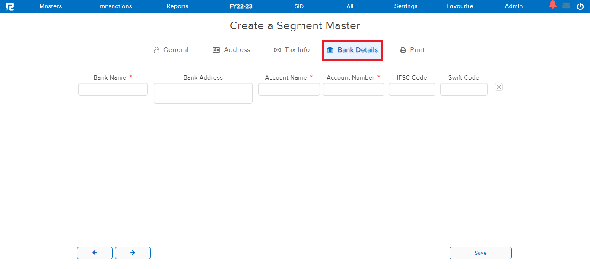
Task: Open the mail envelope icon
Action: click(x=566, y=6)
